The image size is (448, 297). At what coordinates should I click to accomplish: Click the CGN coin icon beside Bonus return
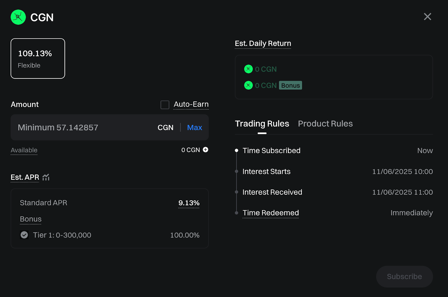coord(248,85)
